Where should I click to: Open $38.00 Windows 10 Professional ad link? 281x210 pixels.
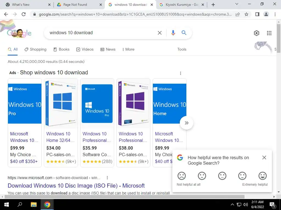click(133, 137)
